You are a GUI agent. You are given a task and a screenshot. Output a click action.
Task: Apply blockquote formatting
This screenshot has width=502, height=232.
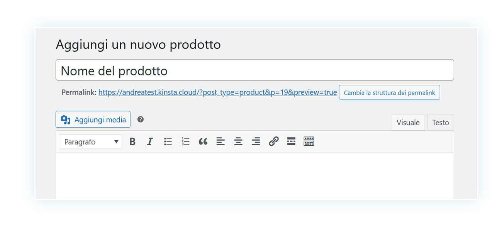click(x=203, y=141)
